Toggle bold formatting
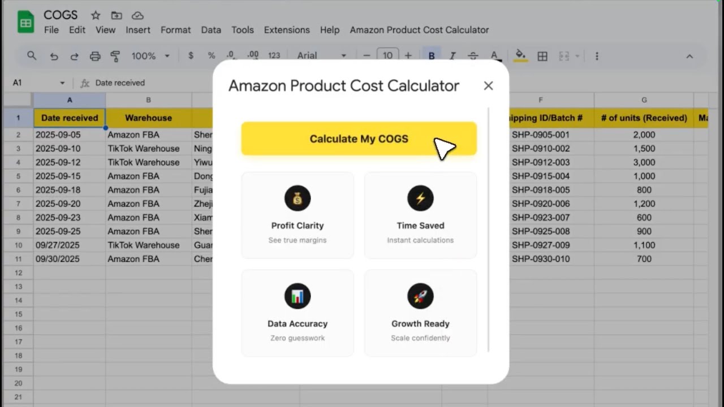 click(x=432, y=55)
